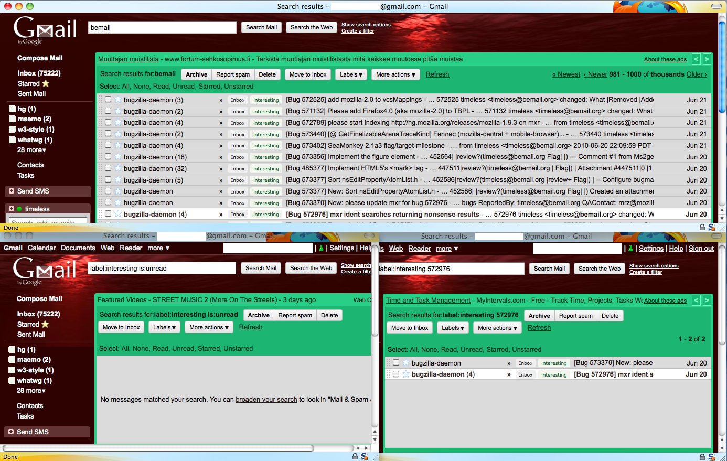Click Gmail logo in label:interesting is:unread window
Image resolution: width=727 pixels, height=461 pixels.
(x=45, y=271)
